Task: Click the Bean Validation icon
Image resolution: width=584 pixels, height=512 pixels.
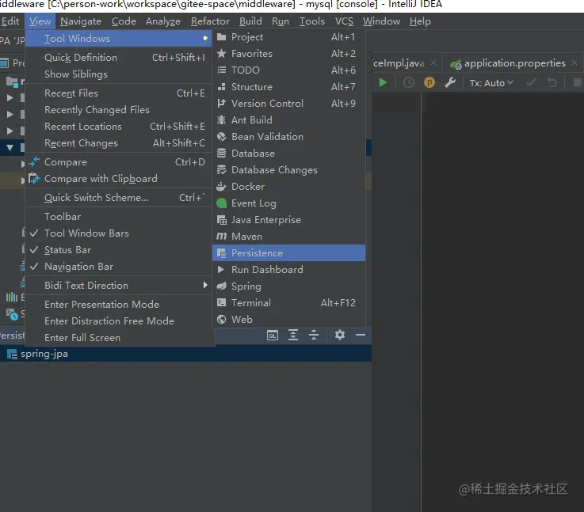Action: 221,136
